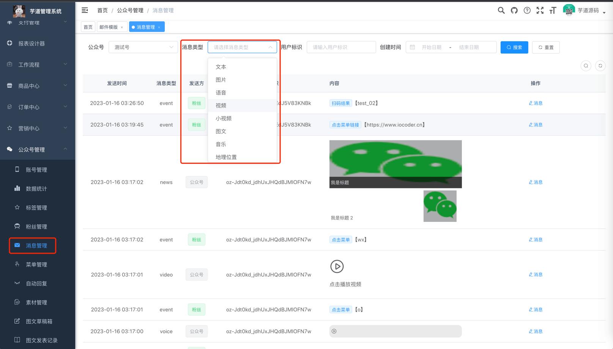Toggle fullscreen mode icon

coord(540,10)
